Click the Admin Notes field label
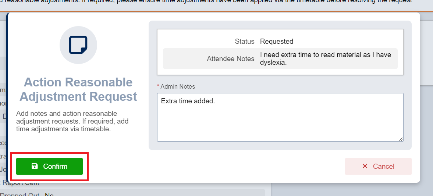 (178, 87)
